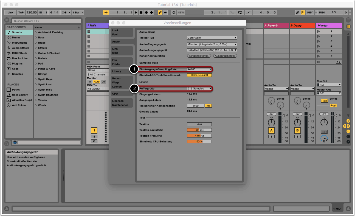Turn on Testton toggle
This screenshot has width=355, height=216.
(x=199, y=124)
